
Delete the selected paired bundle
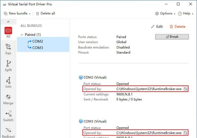[x=177, y=27]
